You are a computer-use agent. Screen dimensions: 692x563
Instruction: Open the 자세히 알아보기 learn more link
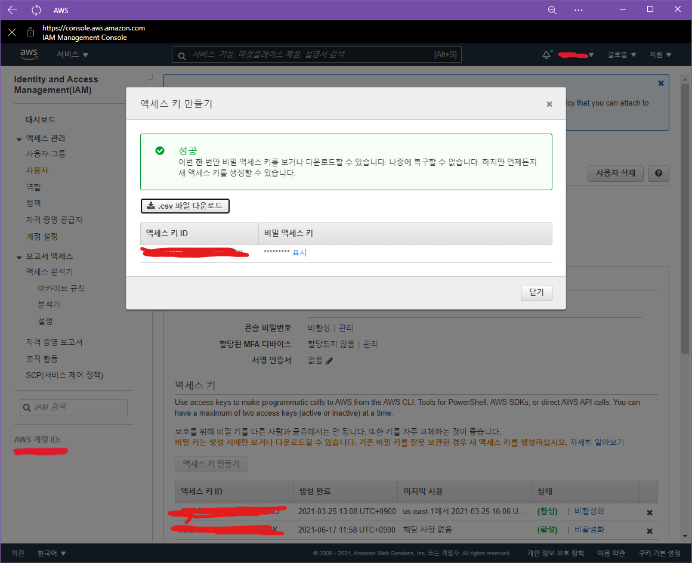point(597,442)
